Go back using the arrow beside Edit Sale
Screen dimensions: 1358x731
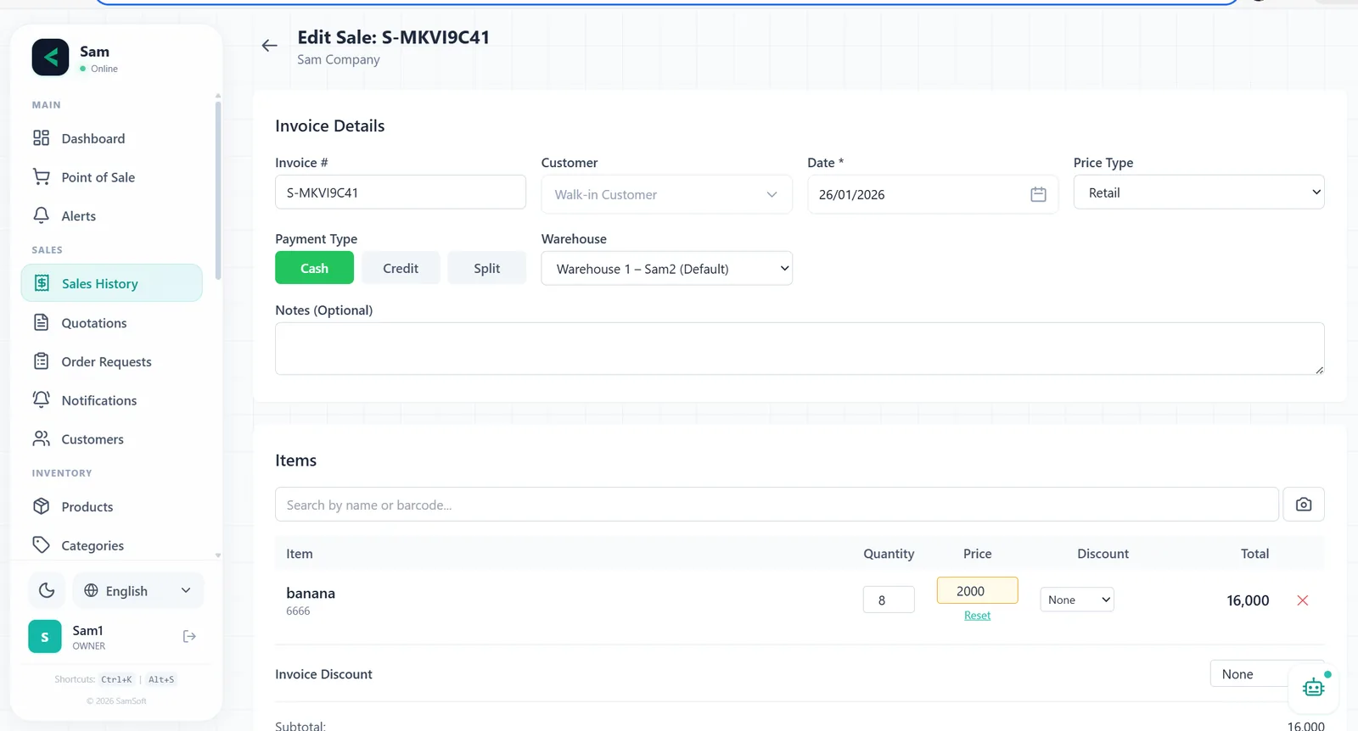pos(270,46)
